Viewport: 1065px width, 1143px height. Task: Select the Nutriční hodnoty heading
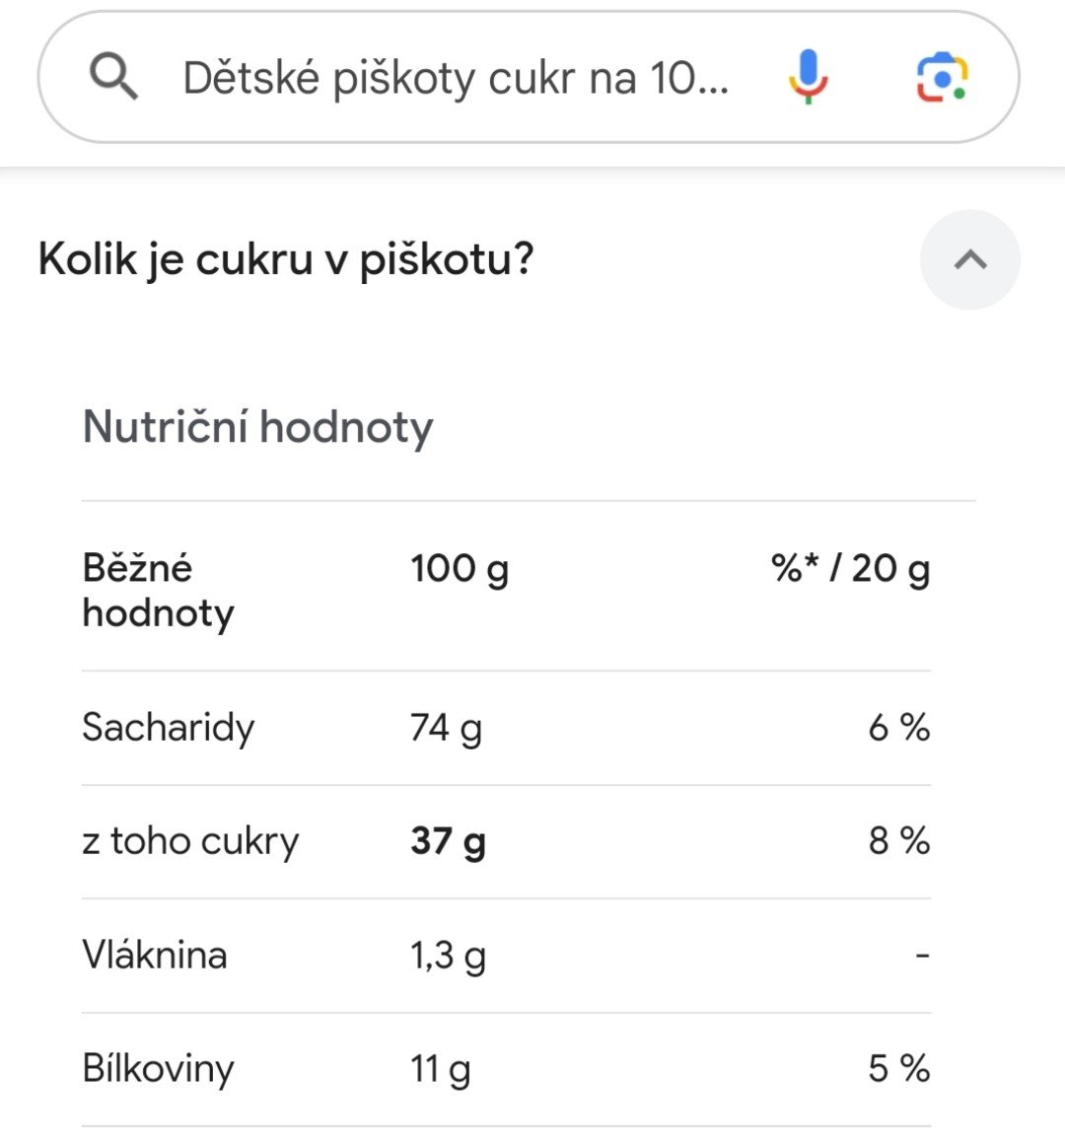(258, 427)
